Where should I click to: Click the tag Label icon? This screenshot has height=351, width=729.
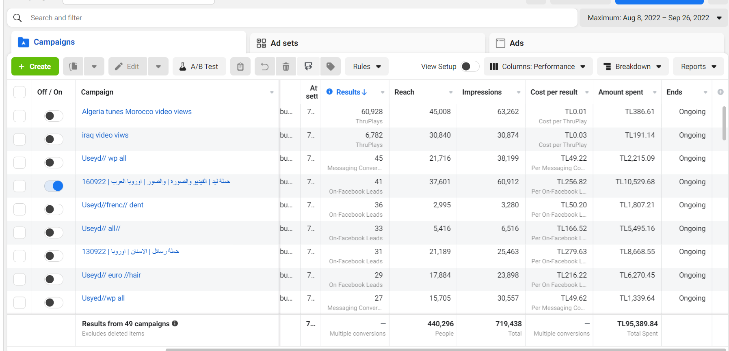(331, 67)
